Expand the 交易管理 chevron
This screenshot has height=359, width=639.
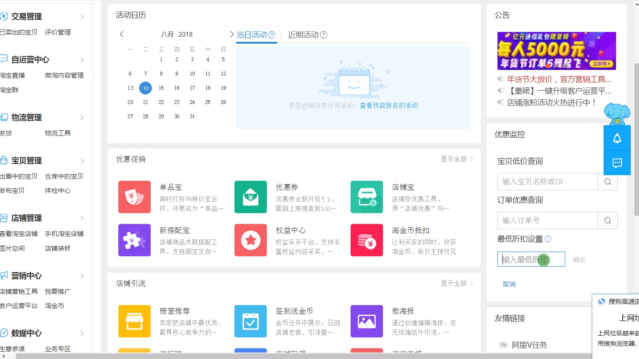tap(82, 16)
